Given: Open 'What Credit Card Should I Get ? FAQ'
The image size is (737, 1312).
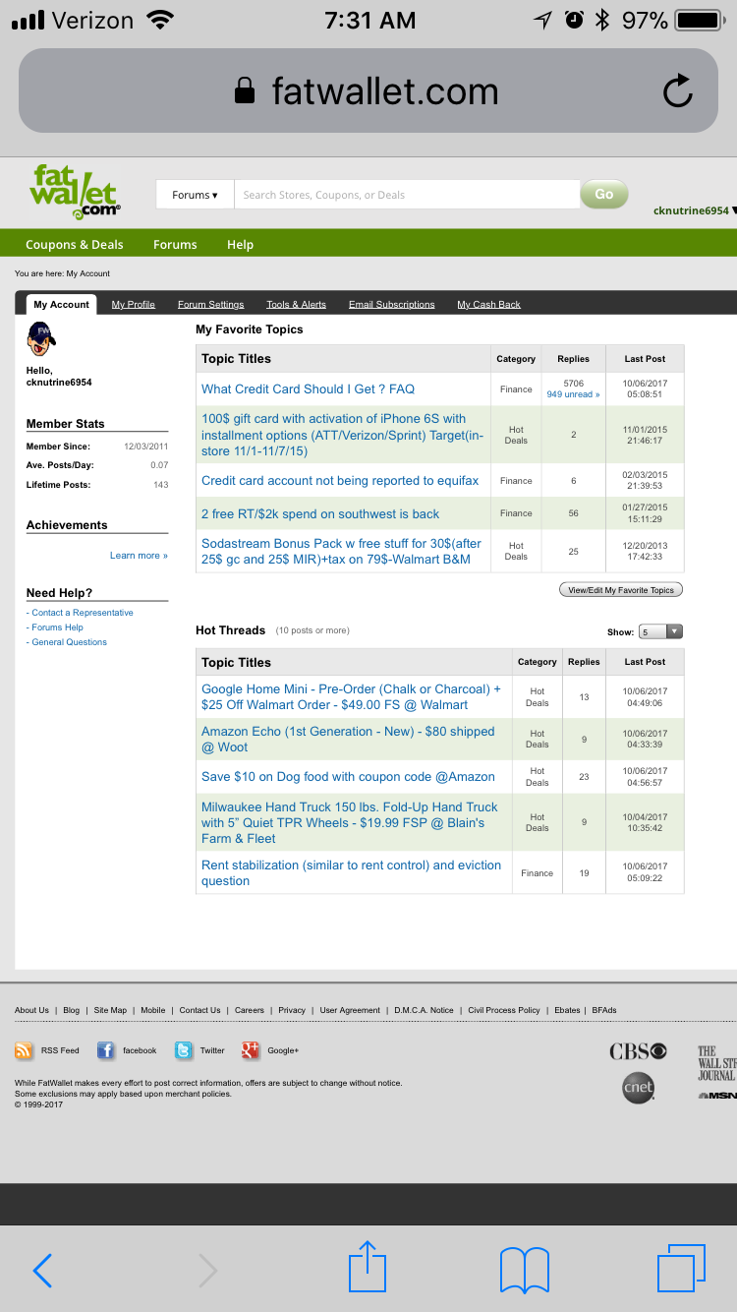Looking at the screenshot, I should pyautogui.click(x=308, y=388).
